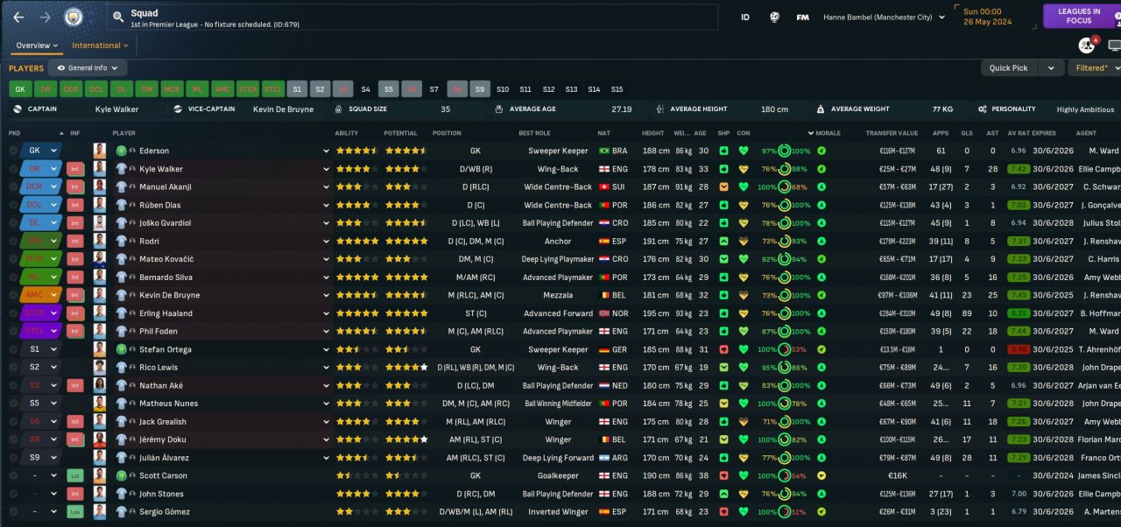Screen dimensions: 1121x527
Task: Open the International tab
Action: click(x=100, y=46)
